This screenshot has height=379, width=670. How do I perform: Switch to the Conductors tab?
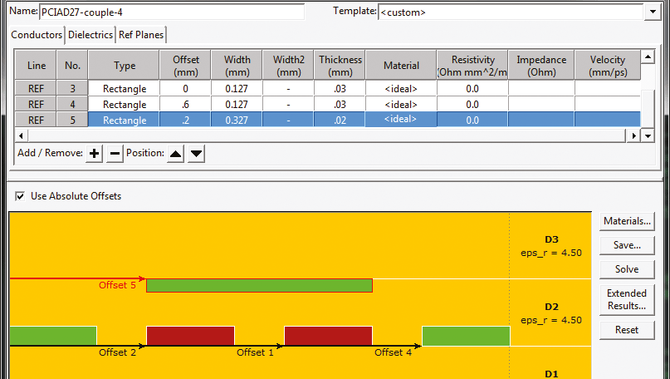37,35
